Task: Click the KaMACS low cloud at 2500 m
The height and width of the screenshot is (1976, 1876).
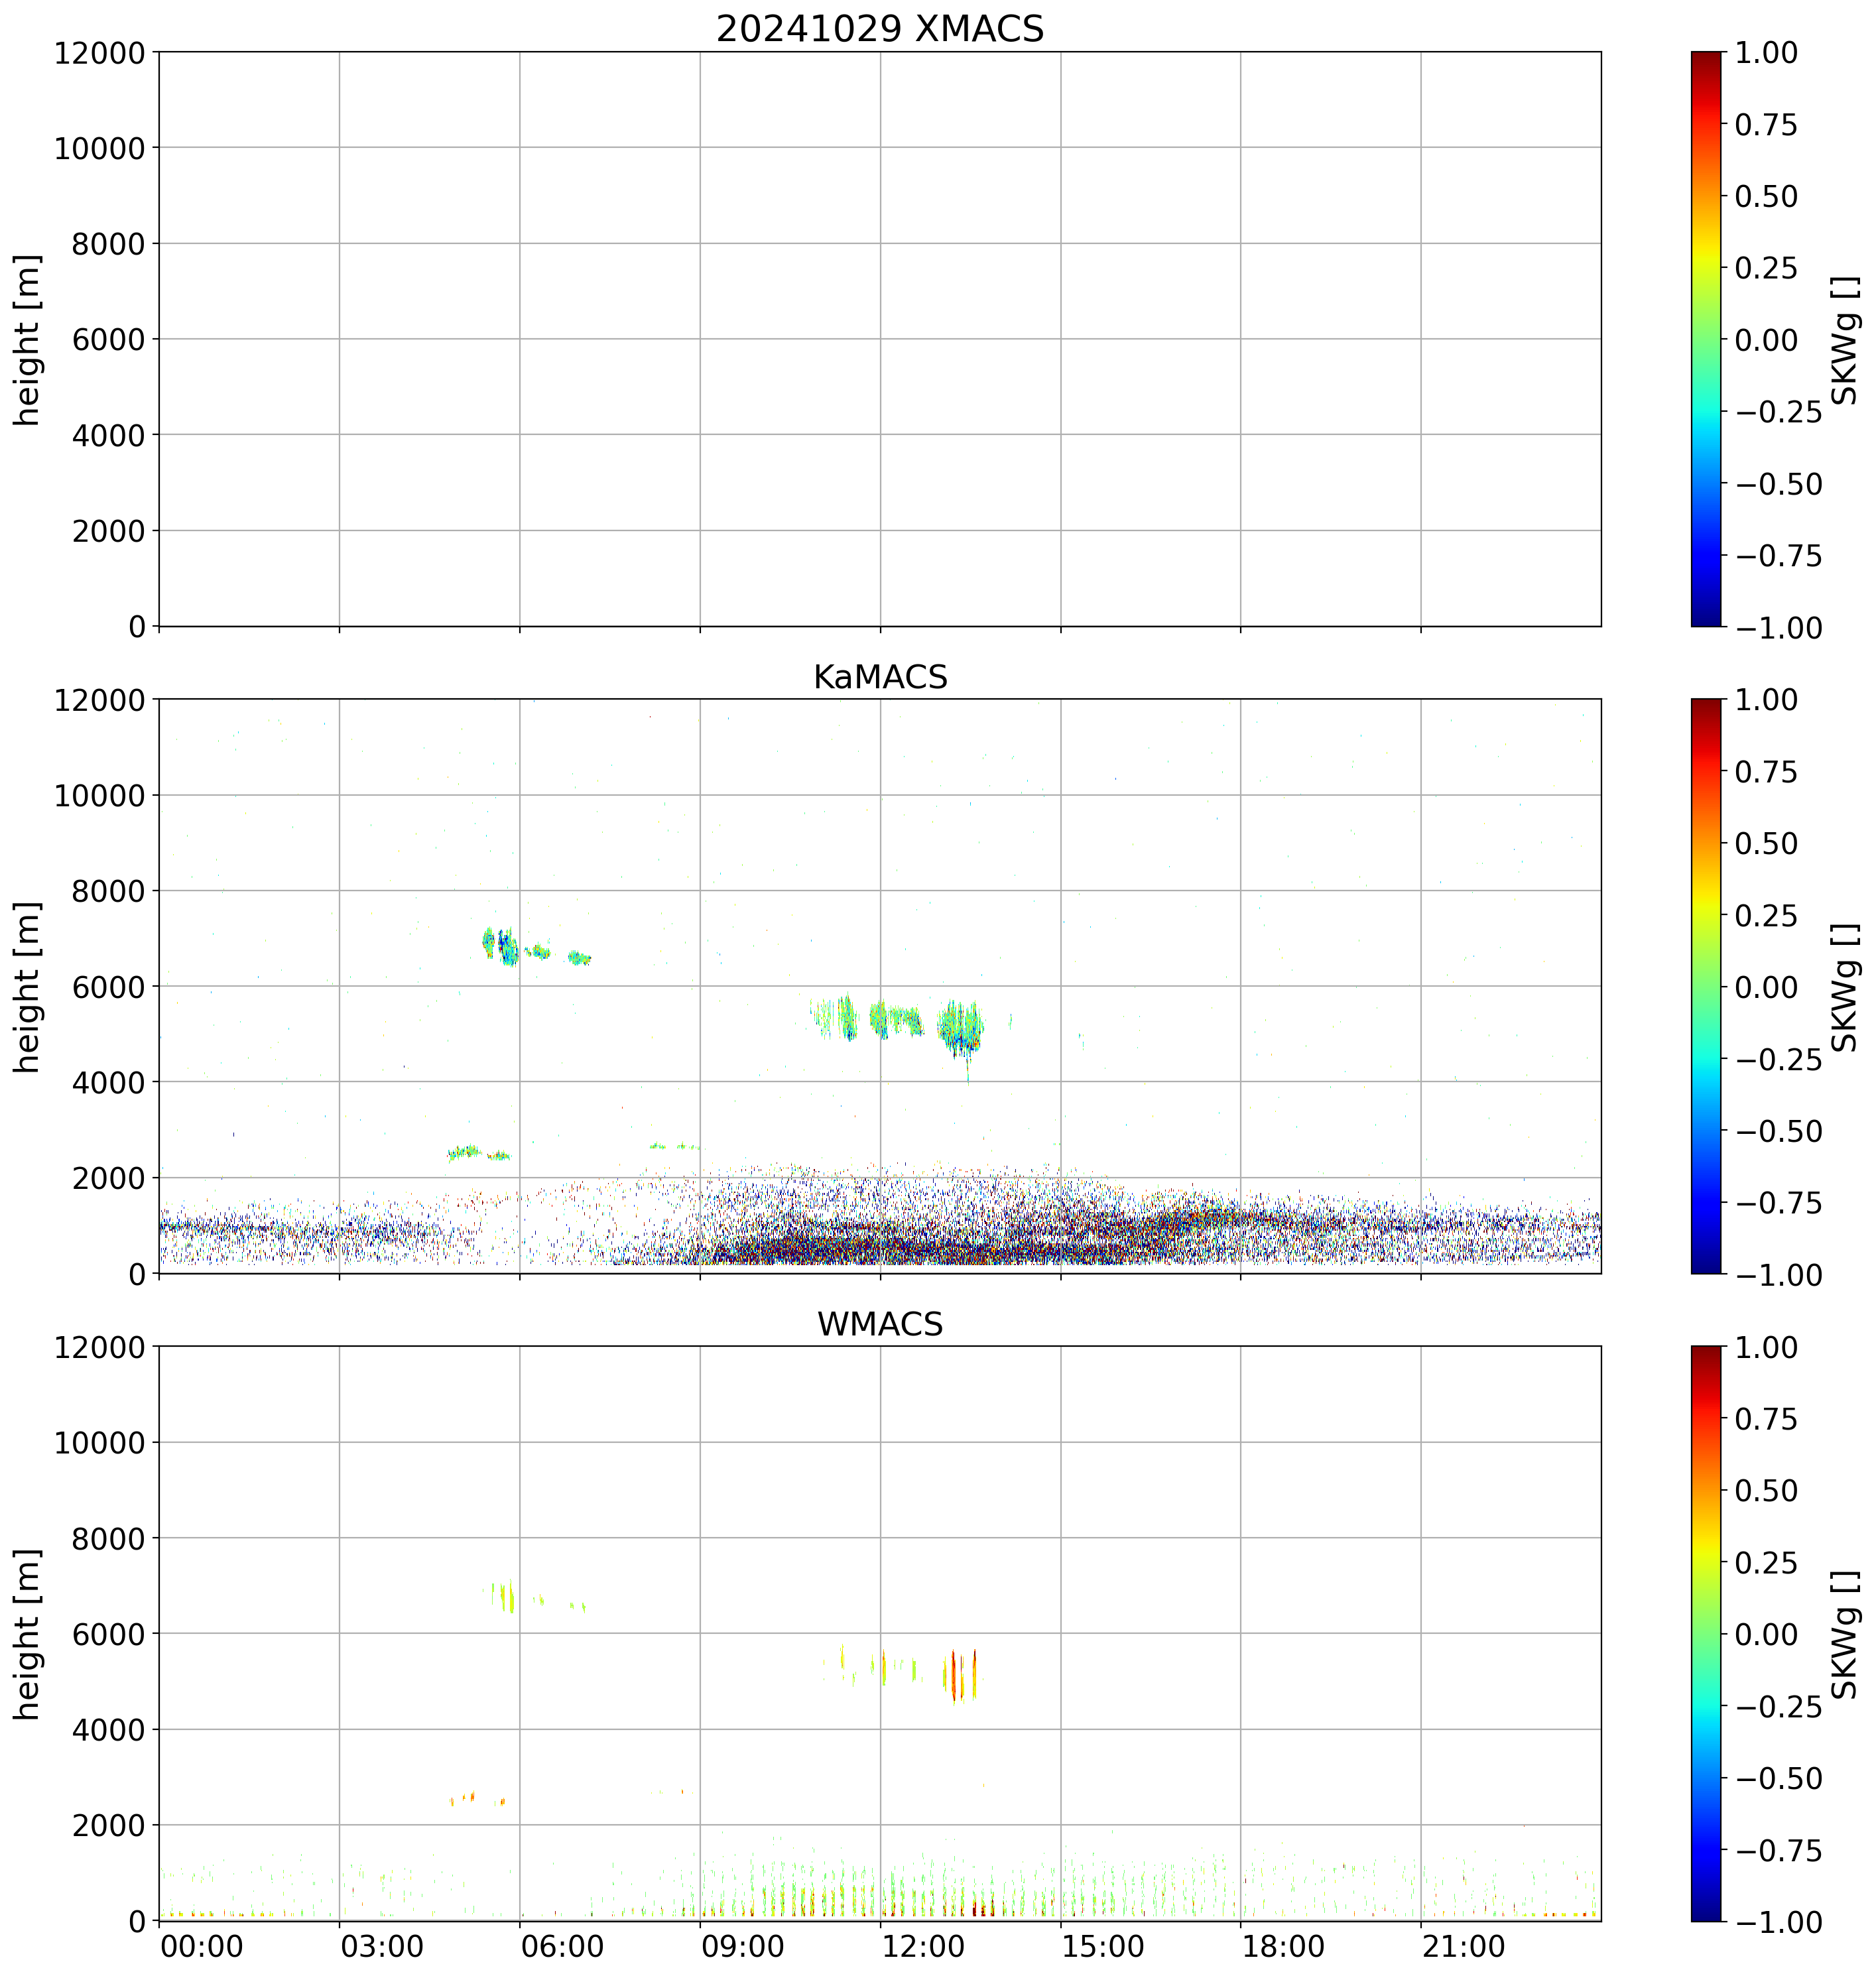Action: pos(465,1152)
